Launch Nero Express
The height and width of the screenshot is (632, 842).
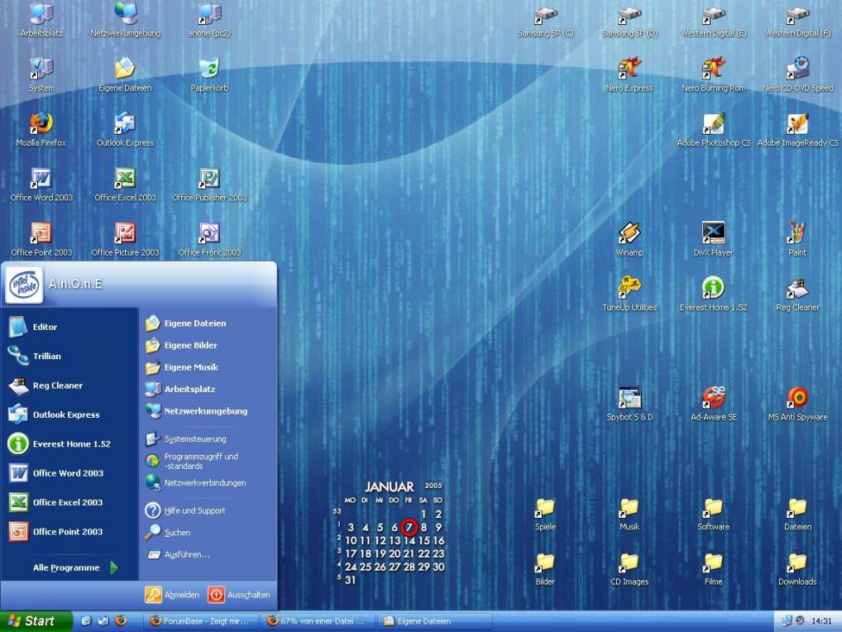(629, 74)
